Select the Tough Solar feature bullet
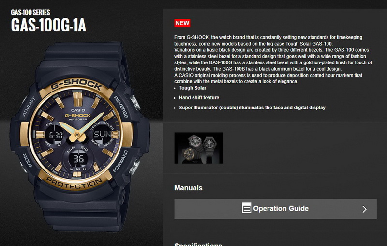 pos(192,88)
